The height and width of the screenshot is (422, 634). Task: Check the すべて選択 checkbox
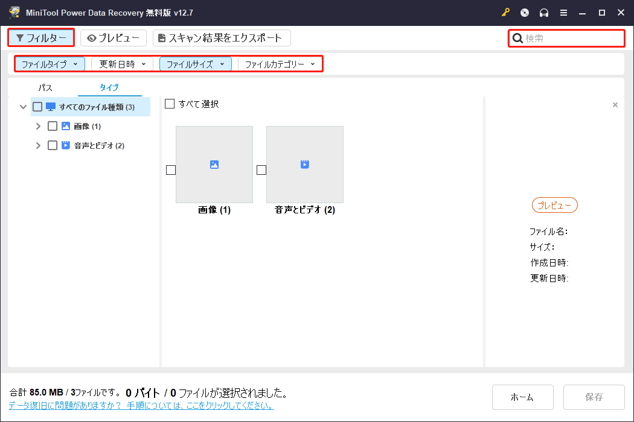tap(170, 104)
